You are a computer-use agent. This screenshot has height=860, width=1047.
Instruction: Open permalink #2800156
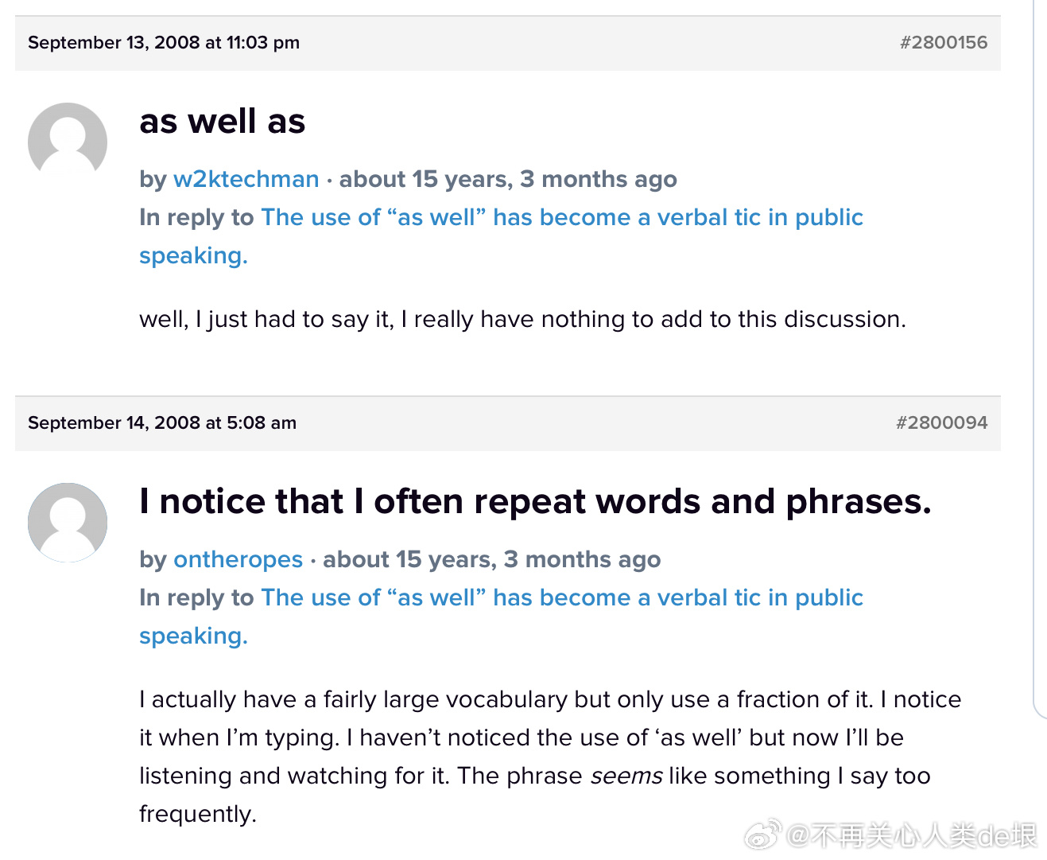[943, 42]
